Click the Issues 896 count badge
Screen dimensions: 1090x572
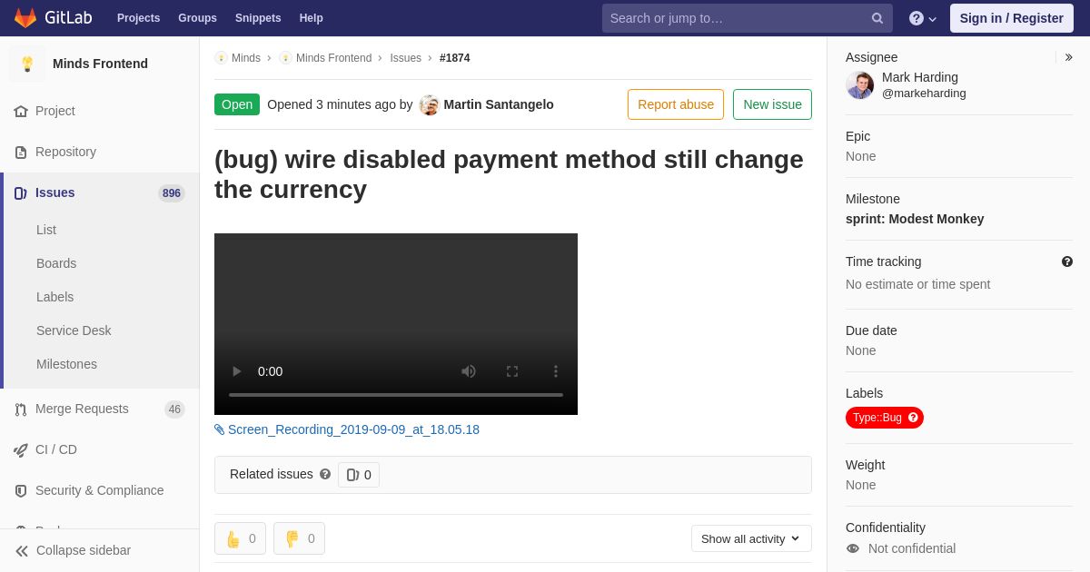172,193
